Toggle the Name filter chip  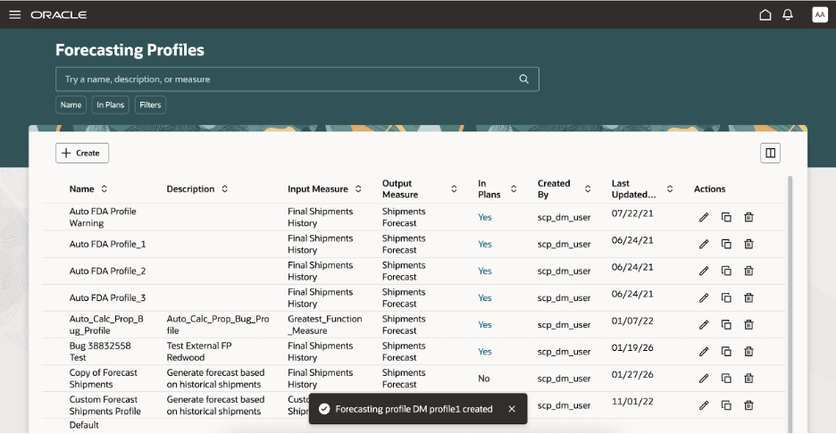coord(71,104)
